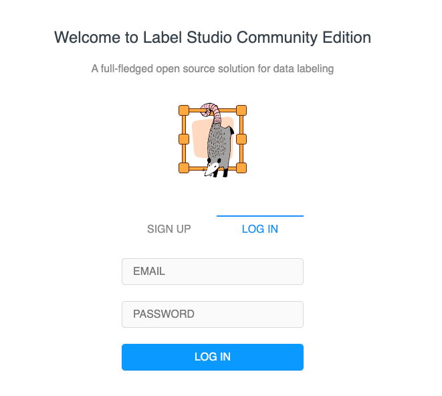This screenshot has width=442, height=396.
Task: Click the bottom-left orange frame handle
Action: 184,168
